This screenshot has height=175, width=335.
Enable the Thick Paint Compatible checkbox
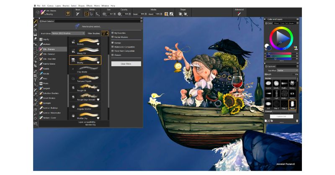tap(113, 51)
